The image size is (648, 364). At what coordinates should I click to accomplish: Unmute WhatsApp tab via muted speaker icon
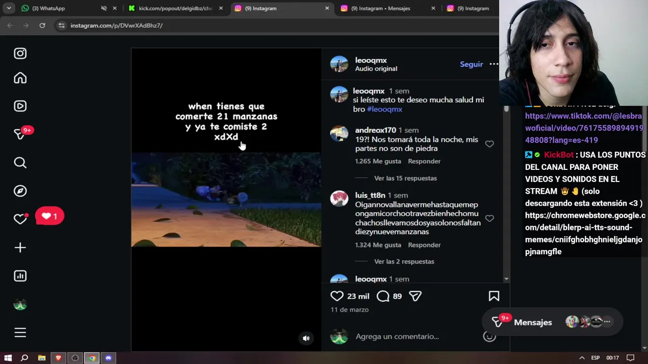[x=104, y=8]
